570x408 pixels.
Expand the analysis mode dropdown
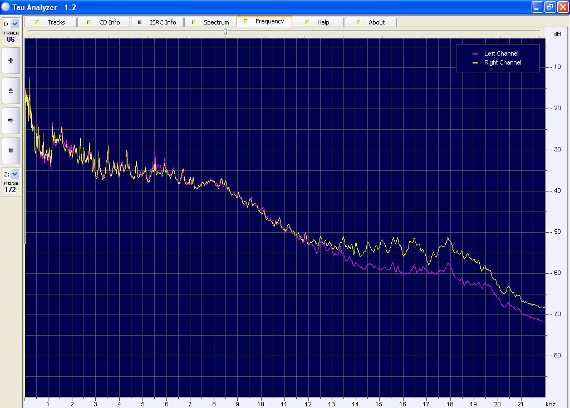coord(14,174)
